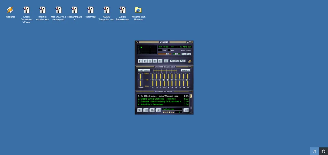Select Mac OSX v1.5 (Aqua).wsz skin file
The width and height of the screenshot is (328, 155).
point(58,14)
